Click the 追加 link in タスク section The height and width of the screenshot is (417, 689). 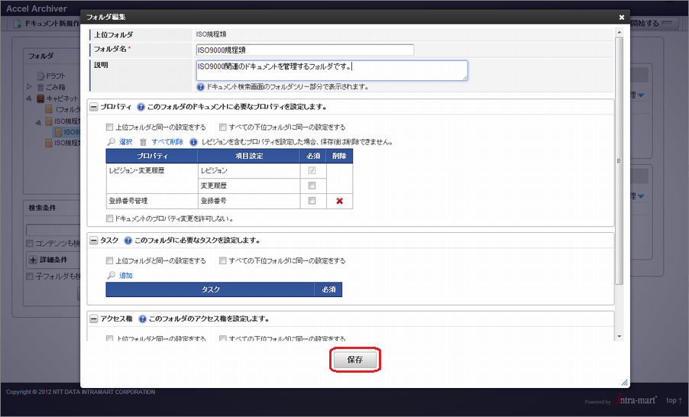126,276
